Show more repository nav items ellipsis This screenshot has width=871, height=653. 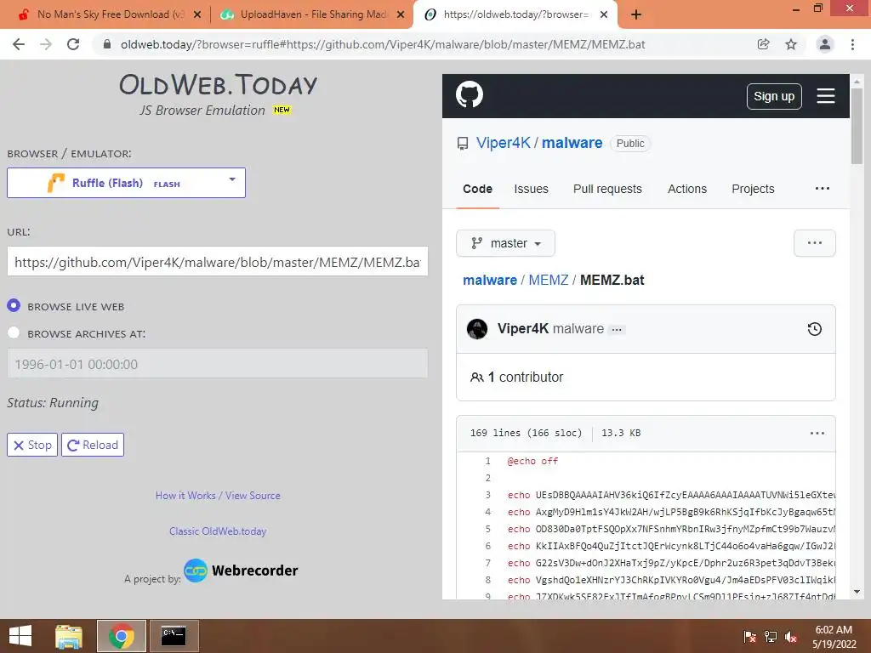(x=823, y=189)
